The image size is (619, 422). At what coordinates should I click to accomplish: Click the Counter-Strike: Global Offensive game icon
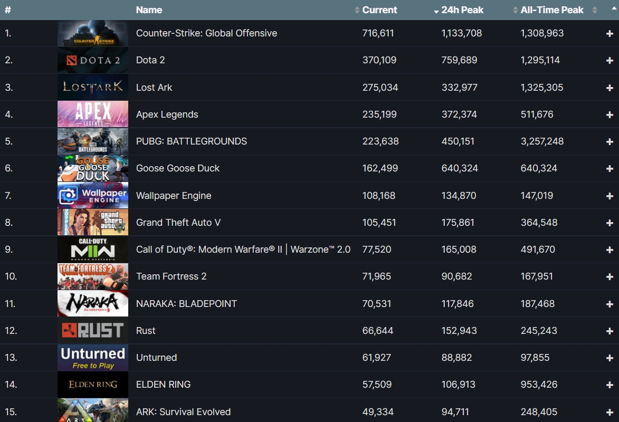(x=92, y=33)
